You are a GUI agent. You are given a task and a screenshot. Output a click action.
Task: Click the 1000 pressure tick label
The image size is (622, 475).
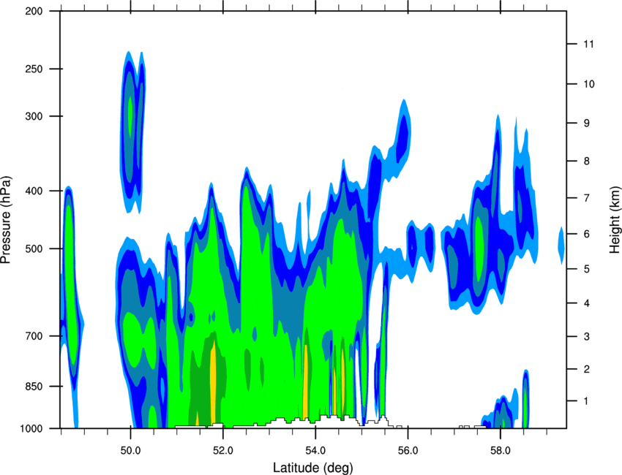(x=31, y=428)
